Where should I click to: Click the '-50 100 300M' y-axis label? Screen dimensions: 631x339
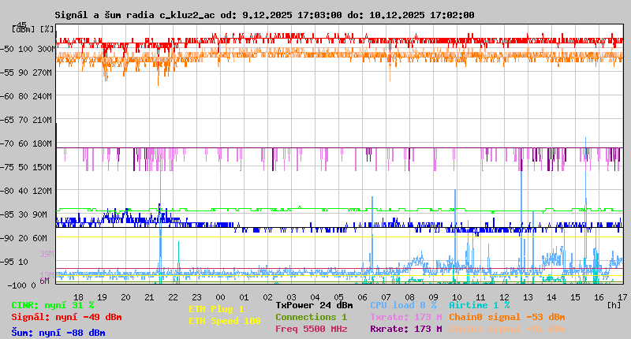[x=28, y=49]
